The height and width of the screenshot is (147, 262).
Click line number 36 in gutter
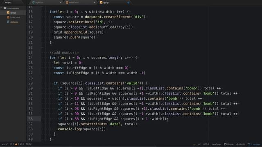[x=30, y=119]
